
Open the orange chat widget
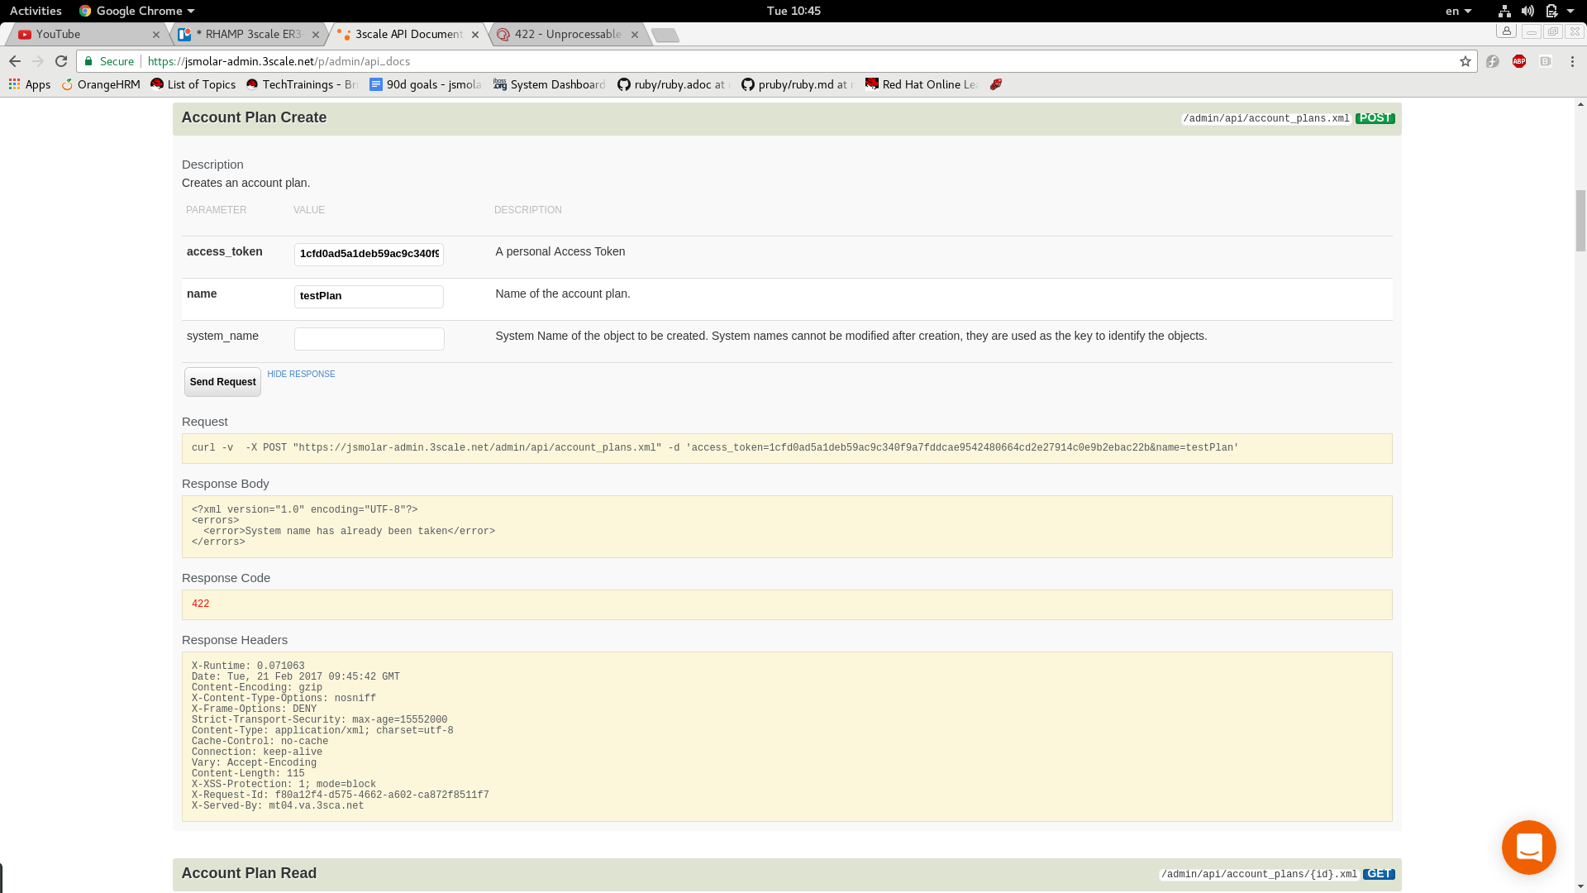(x=1528, y=848)
